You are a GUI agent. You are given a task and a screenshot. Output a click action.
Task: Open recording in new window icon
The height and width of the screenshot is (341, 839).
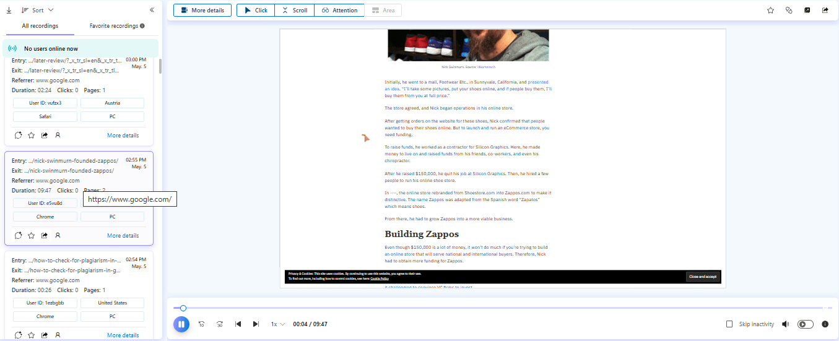point(807,11)
